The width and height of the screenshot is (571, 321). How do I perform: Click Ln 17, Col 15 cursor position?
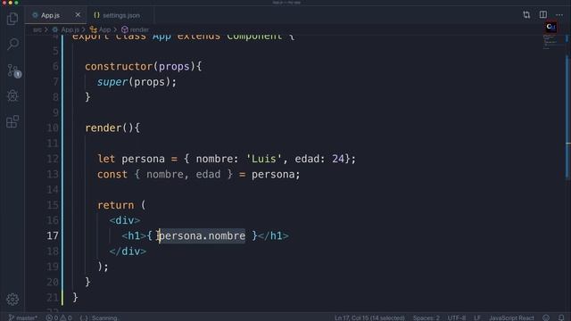pos(369,317)
